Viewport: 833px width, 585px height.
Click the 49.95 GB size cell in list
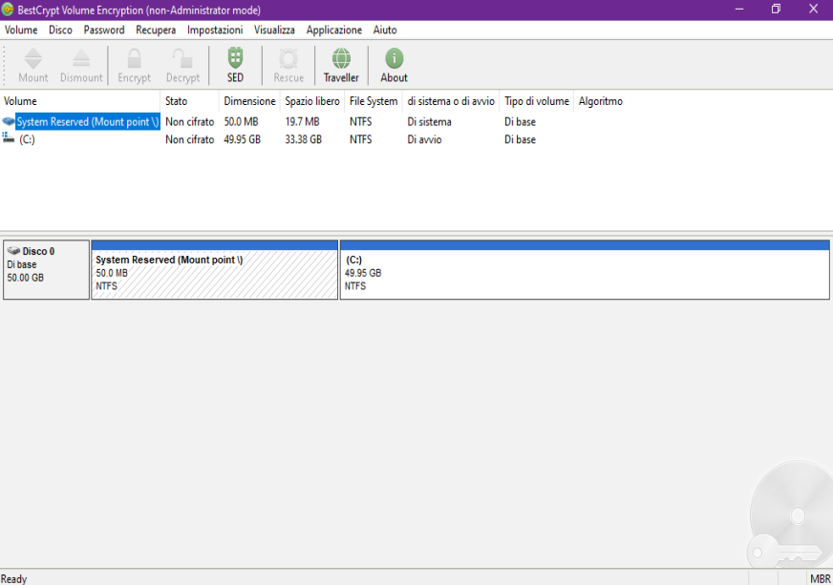(242, 139)
